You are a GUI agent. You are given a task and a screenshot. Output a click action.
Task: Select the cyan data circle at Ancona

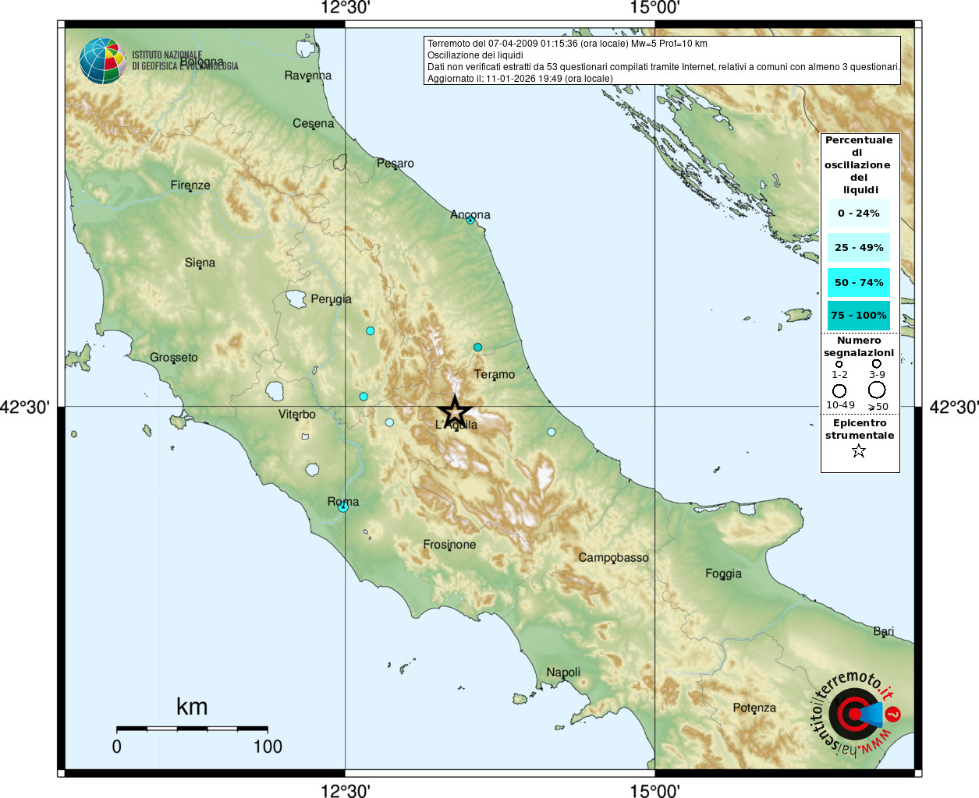470,221
